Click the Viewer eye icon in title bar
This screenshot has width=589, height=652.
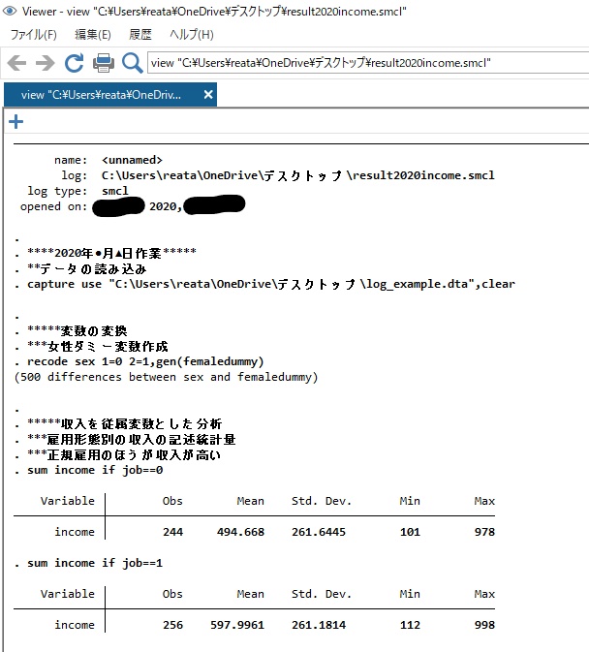(10, 12)
